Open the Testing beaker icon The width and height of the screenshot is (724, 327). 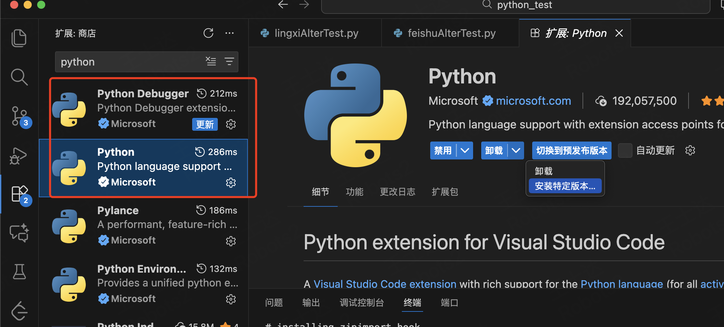tap(19, 272)
